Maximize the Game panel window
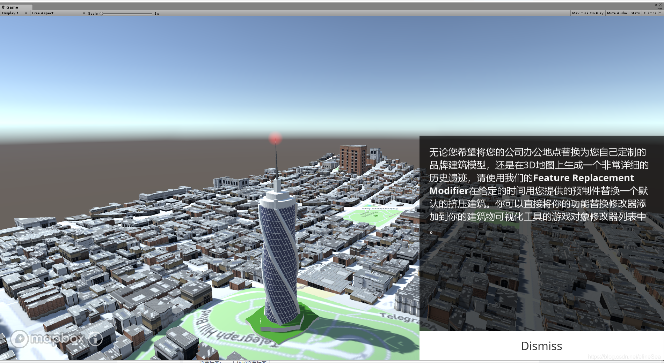664x363 pixels. (x=656, y=5)
